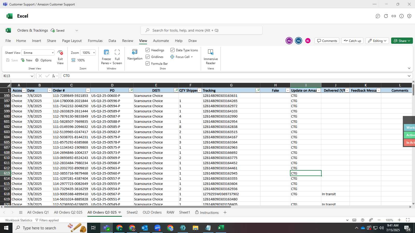Viewport: 415px width, 233px height.
Task: Expand the Name Box dropdown
Action: pyautogui.click(x=32, y=76)
